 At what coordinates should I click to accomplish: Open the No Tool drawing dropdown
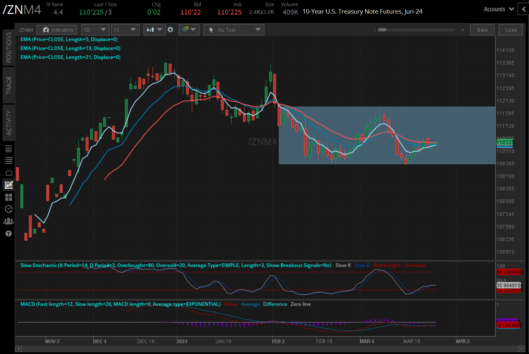(x=234, y=30)
